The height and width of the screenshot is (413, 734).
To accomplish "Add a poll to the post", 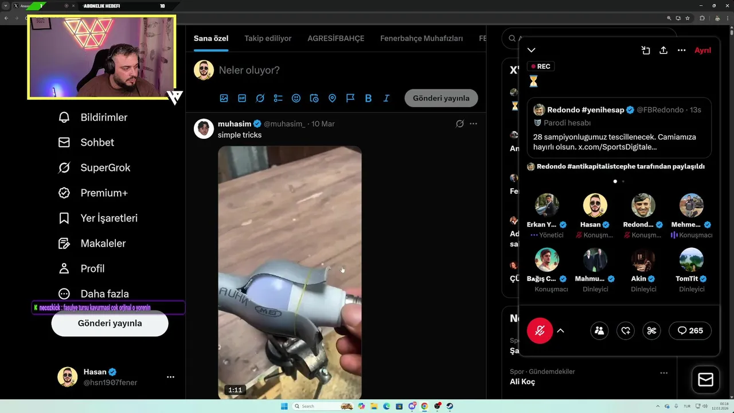I will [278, 98].
